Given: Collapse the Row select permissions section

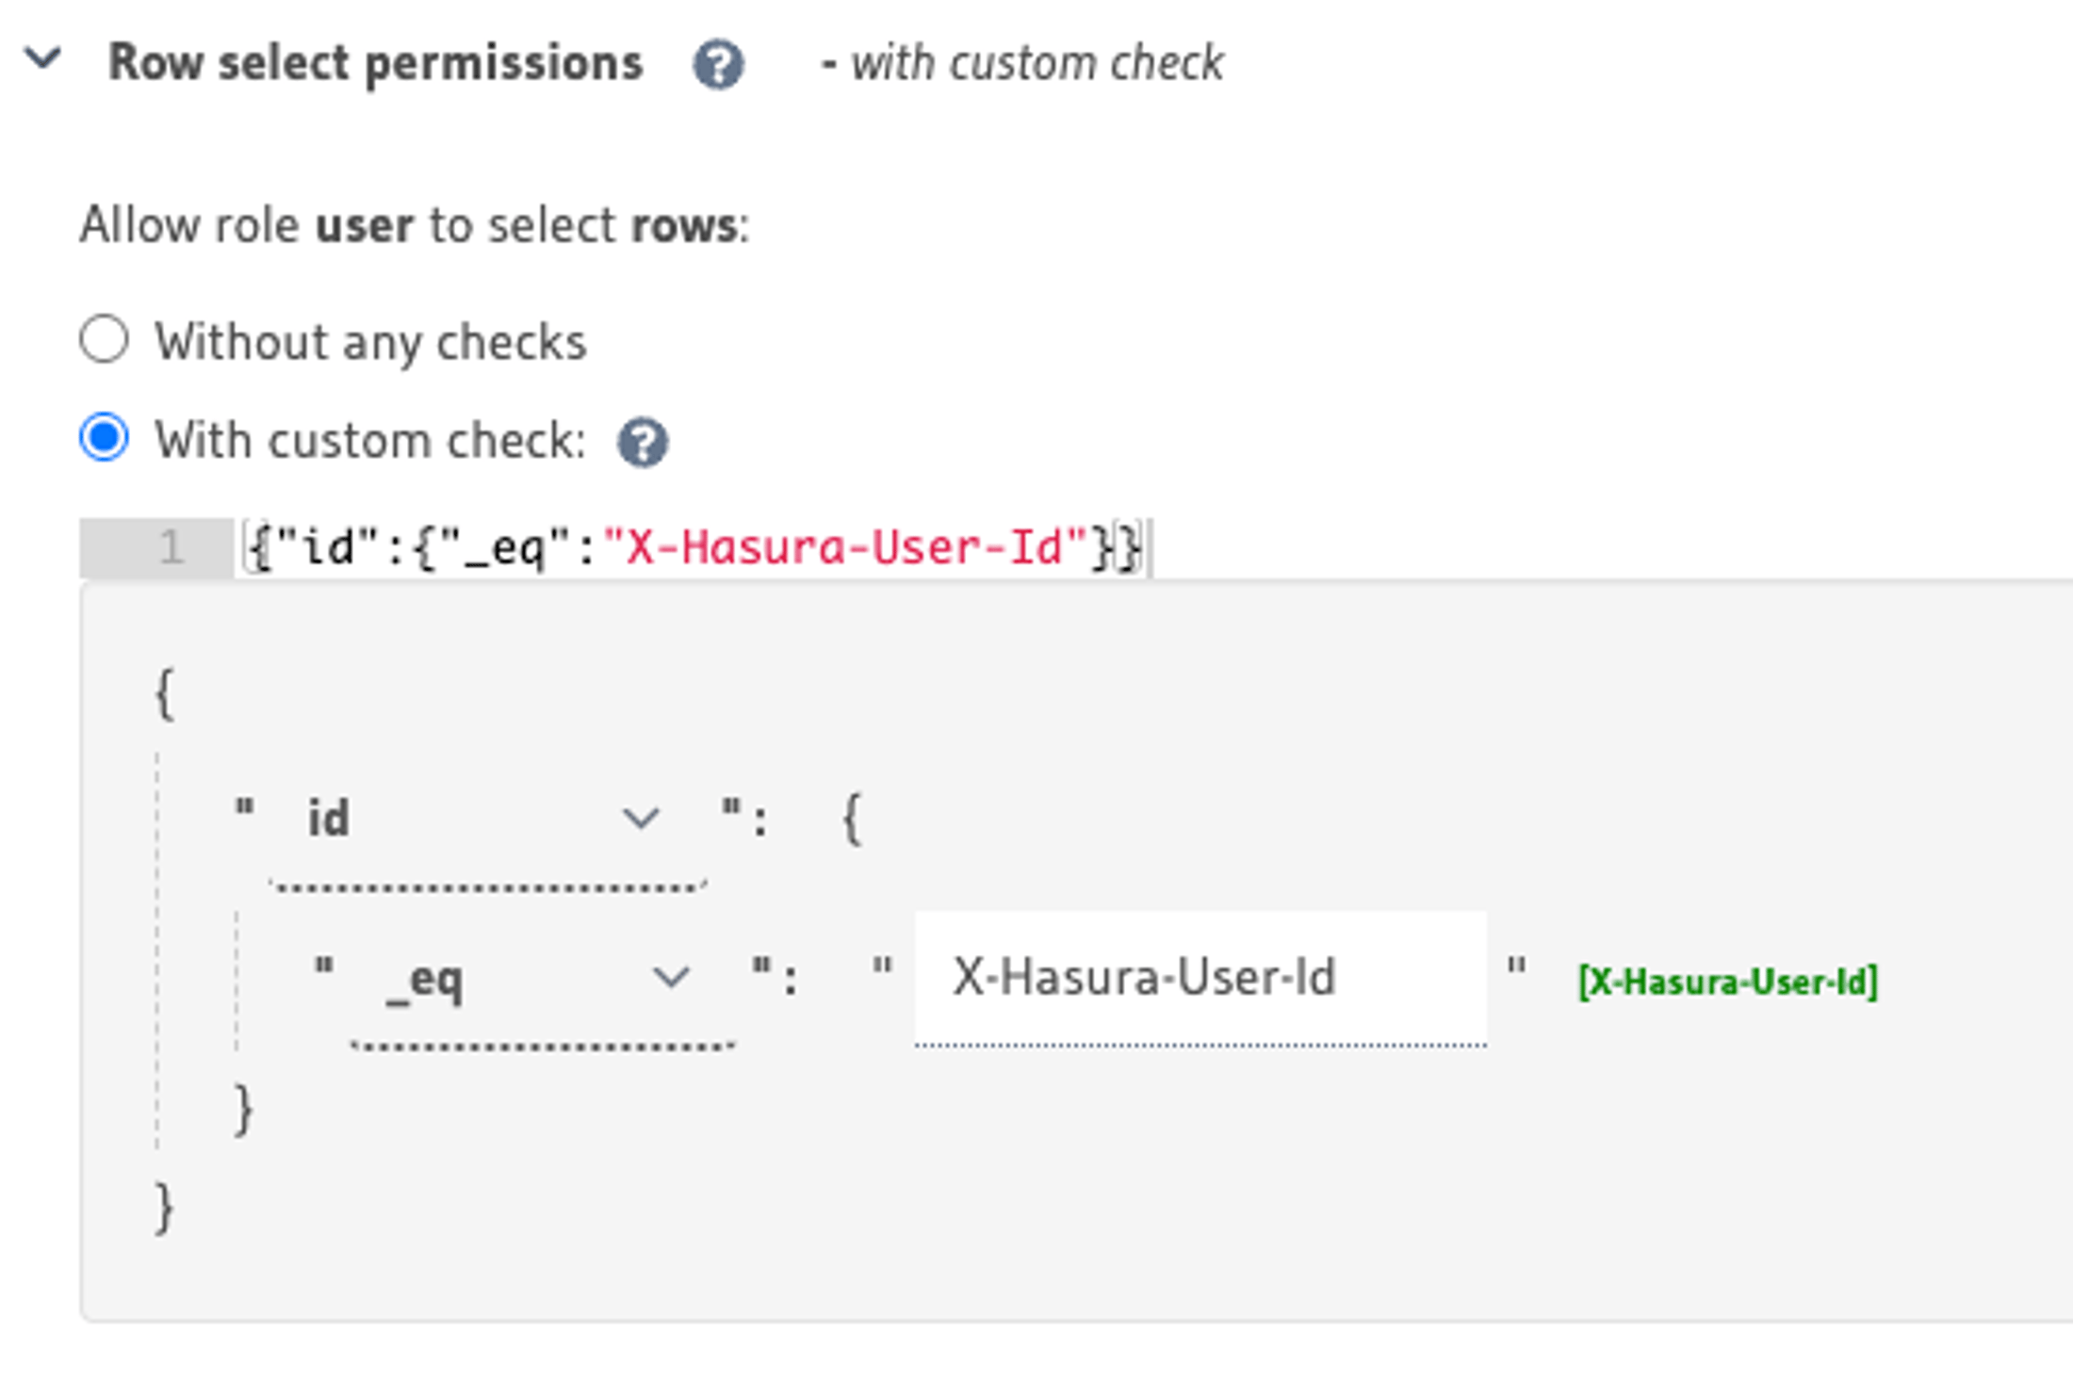Looking at the screenshot, I should click(x=40, y=60).
